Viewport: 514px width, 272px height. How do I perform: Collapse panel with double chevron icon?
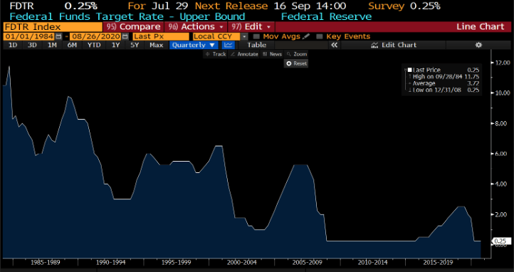point(334,46)
